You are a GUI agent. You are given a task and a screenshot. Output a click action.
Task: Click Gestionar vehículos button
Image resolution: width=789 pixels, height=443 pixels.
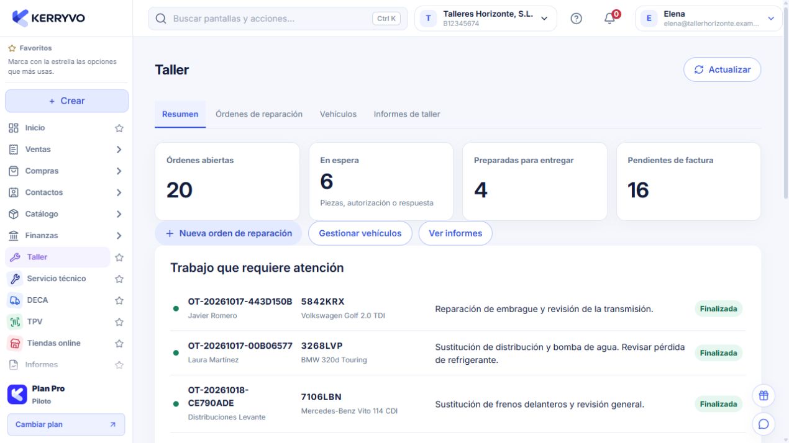[x=360, y=233]
